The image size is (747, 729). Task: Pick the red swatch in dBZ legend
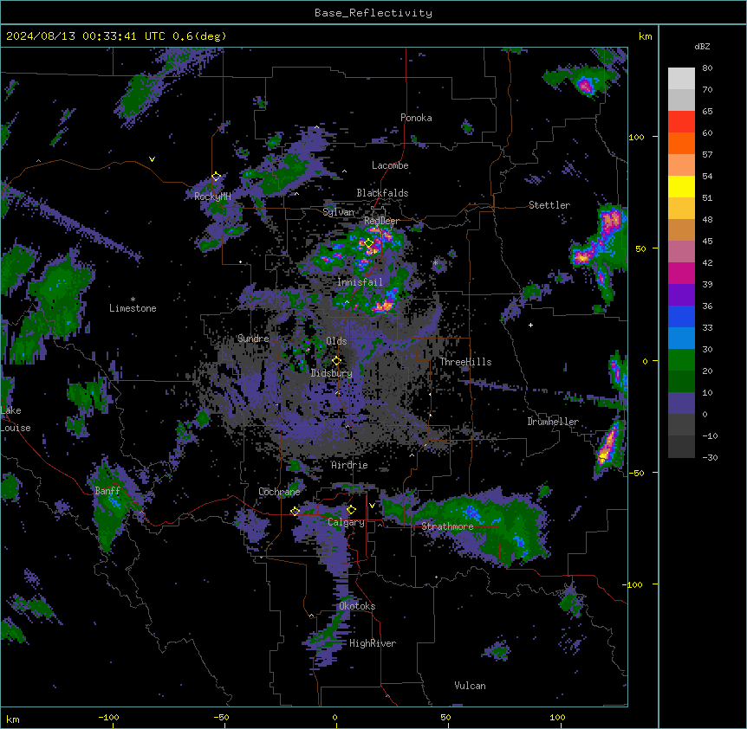[681, 122]
